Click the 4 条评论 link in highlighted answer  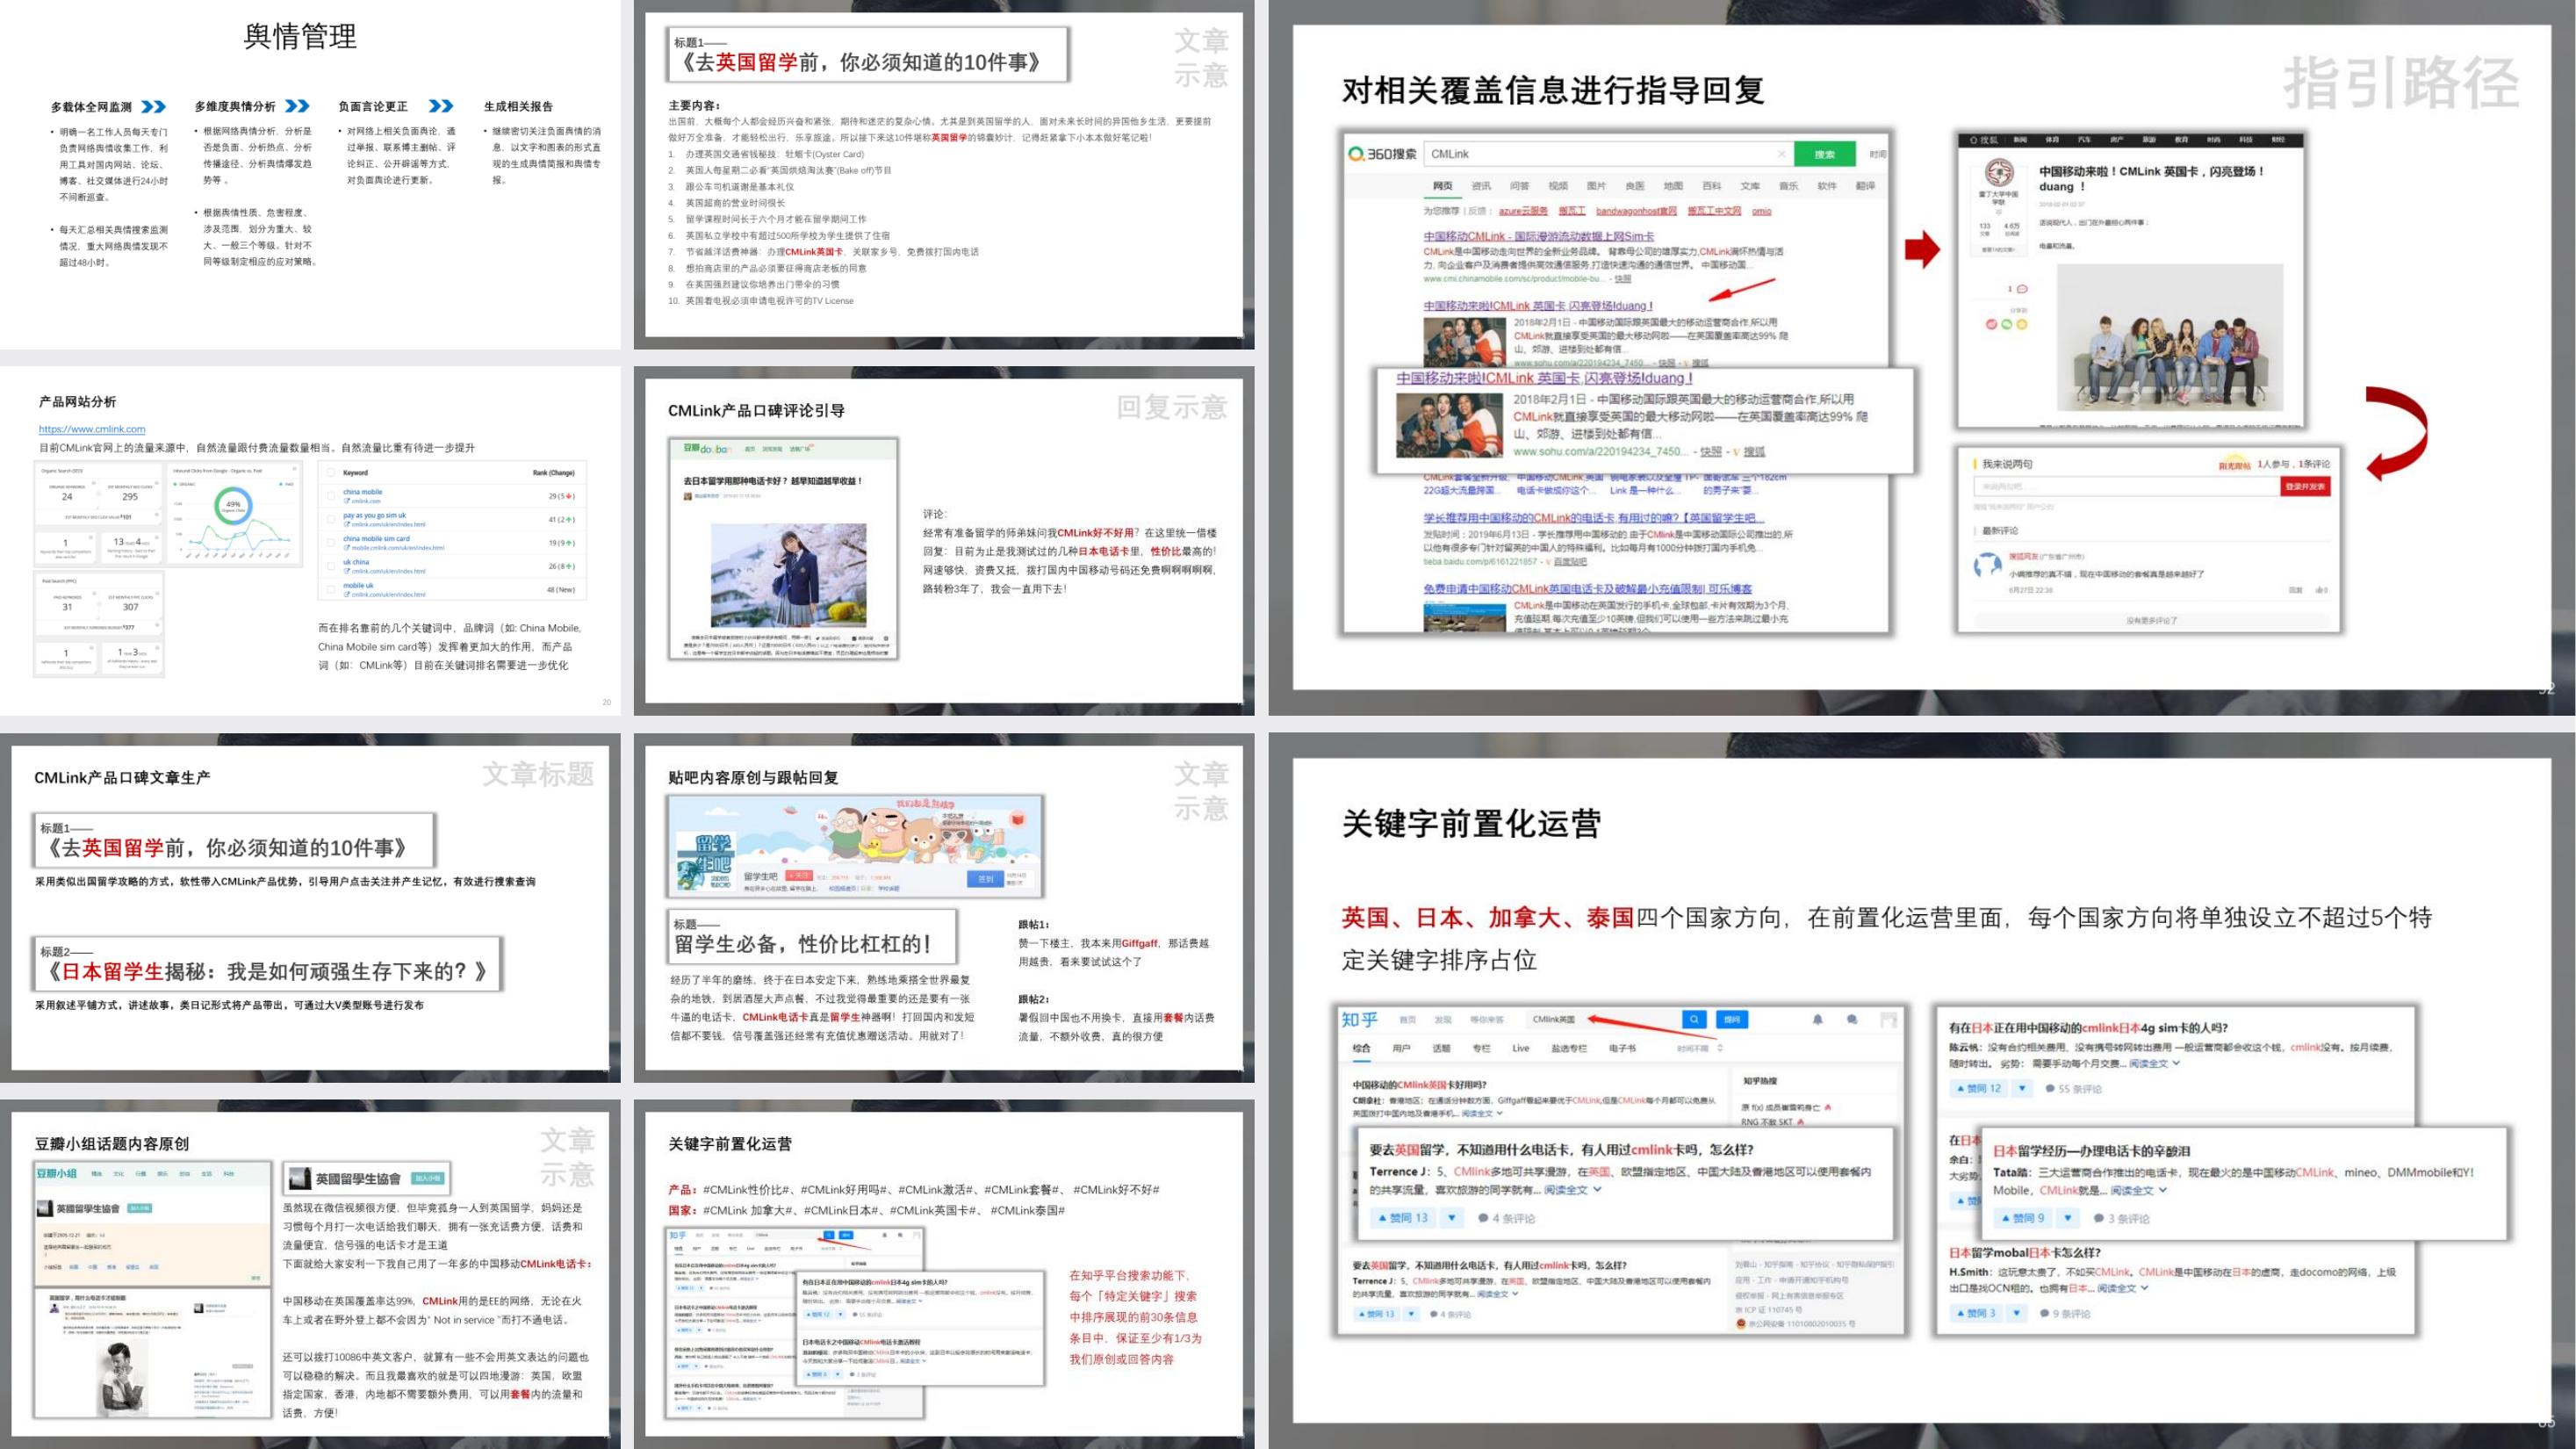1507,1218
